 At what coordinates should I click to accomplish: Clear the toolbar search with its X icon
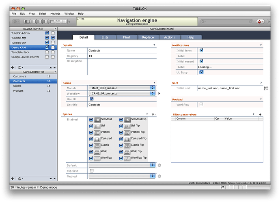tap(251, 22)
